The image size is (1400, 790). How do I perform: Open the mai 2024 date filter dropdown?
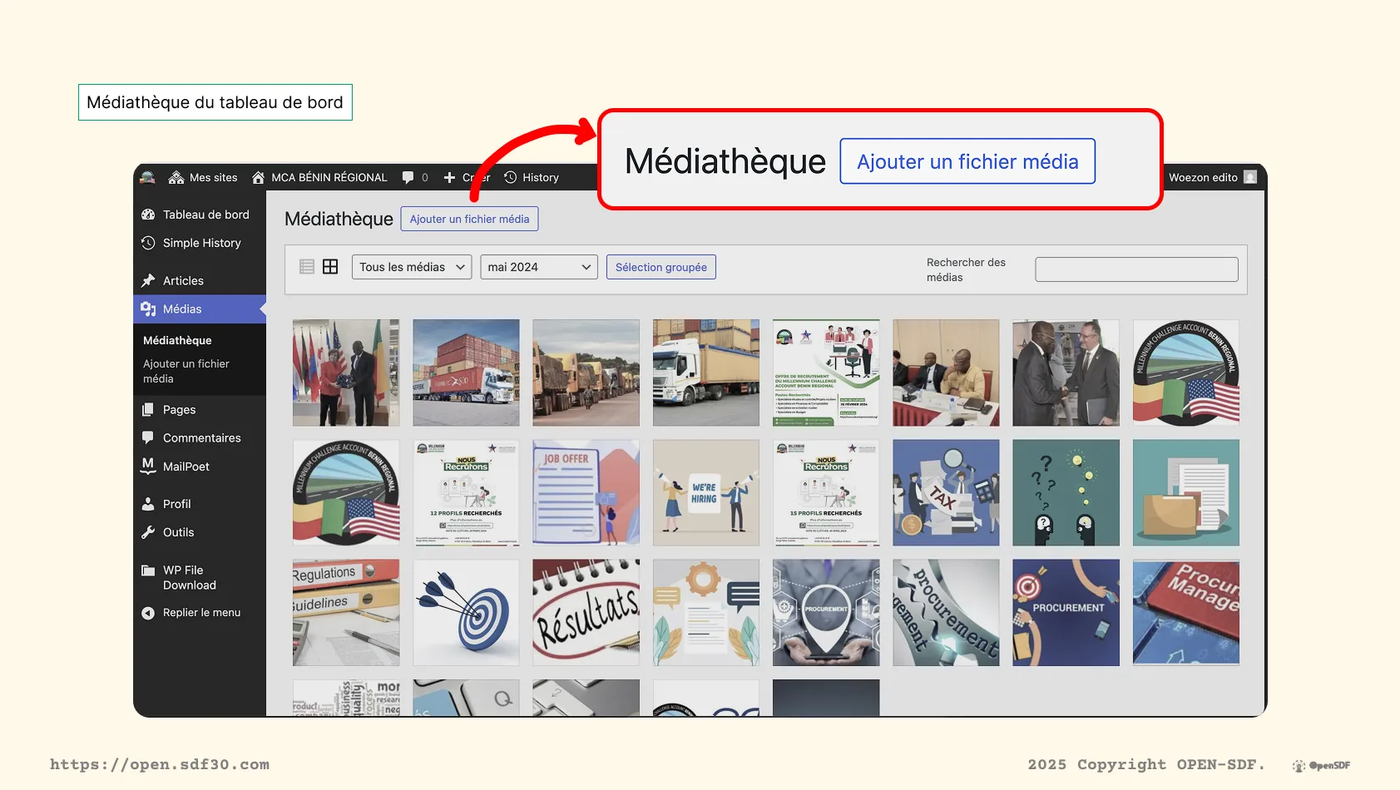(538, 267)
